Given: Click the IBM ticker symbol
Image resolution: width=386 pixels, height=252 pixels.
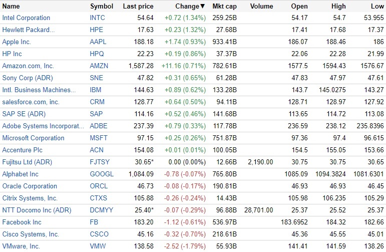Looking at the screenshot, I should tap(95, 90).
